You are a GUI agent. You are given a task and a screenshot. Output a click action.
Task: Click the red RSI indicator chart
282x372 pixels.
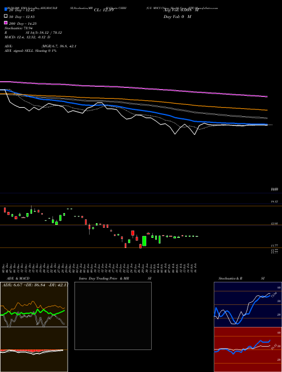tap(248, 349)
